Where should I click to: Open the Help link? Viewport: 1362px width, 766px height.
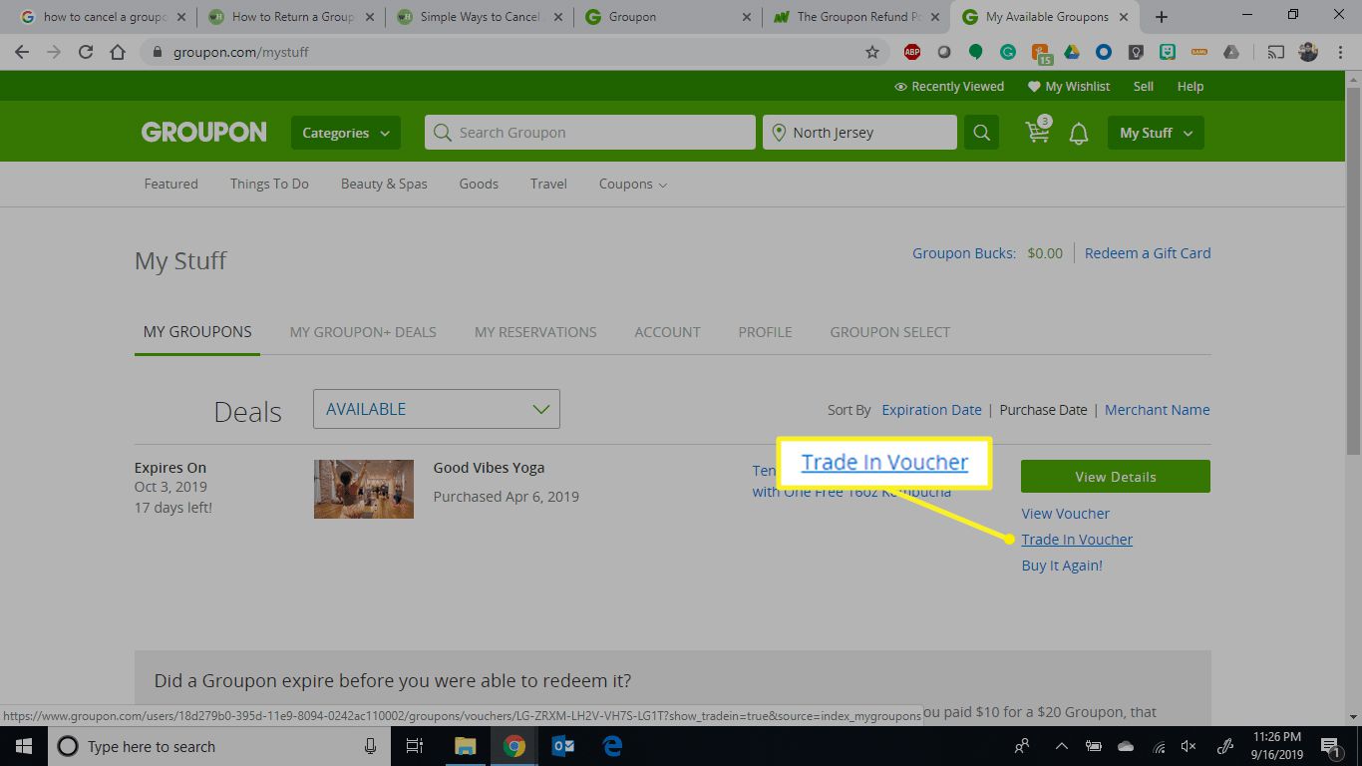[1191, 87]
